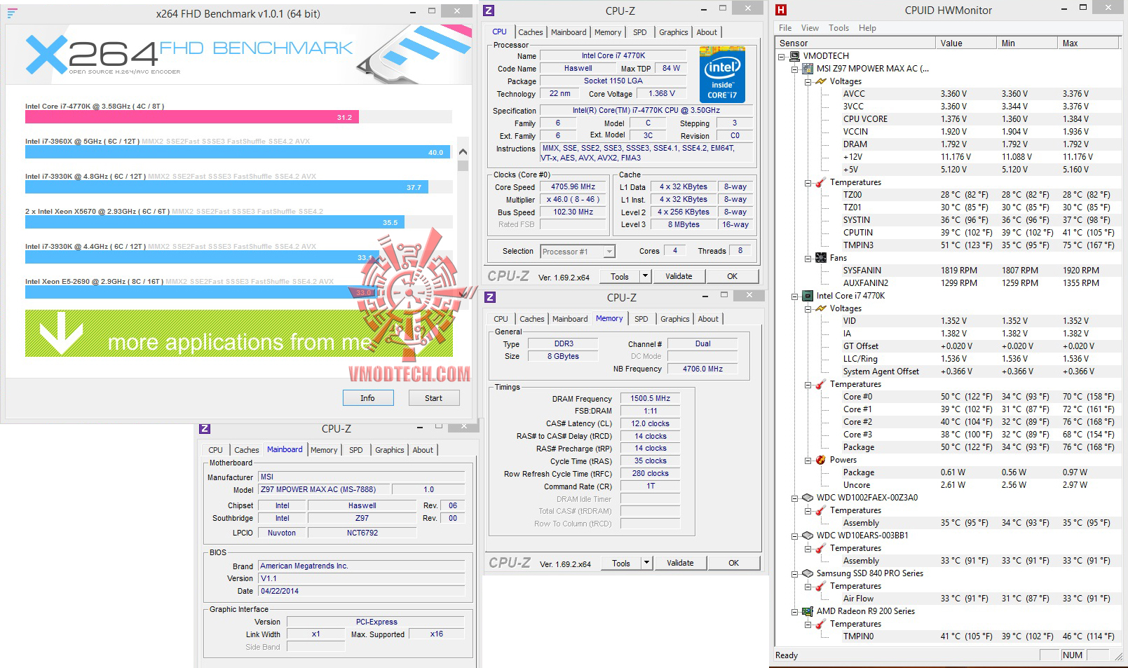Click the Temperatures icon under Intel Core i7 4770K
The image size is (1128, 668).
pyautogui.click(x=820, y=384)
